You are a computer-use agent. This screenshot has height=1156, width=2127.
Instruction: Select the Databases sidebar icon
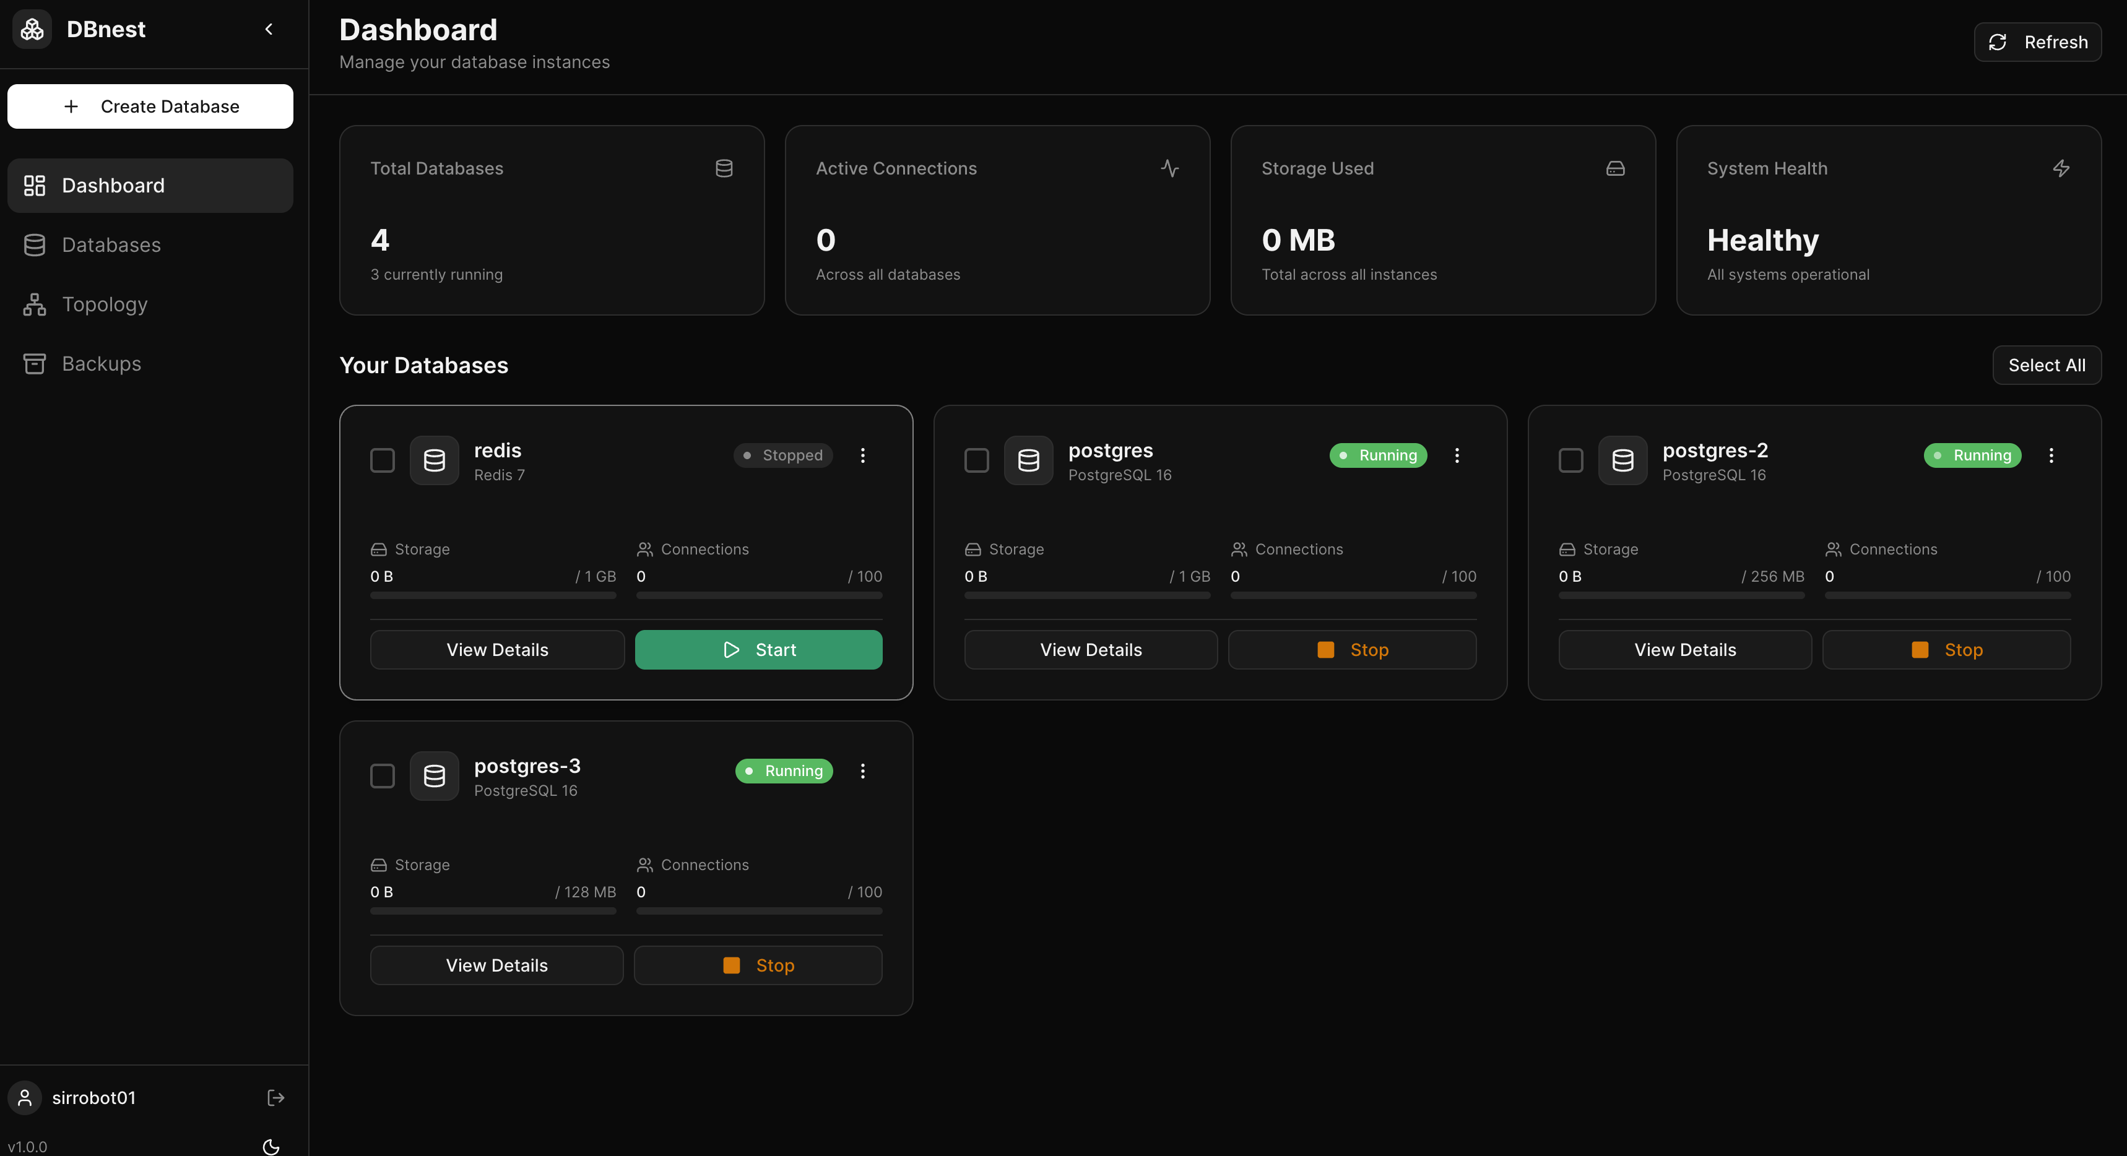35,244
